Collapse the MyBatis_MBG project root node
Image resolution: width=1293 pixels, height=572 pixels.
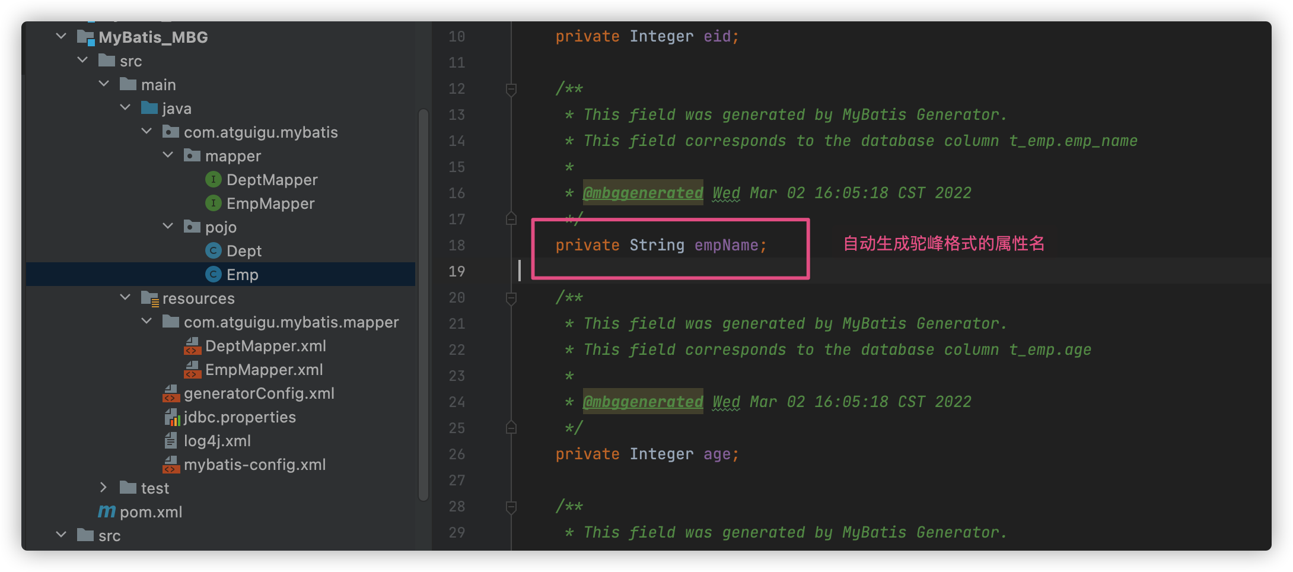pyautogui.click(x=60, y=36)
